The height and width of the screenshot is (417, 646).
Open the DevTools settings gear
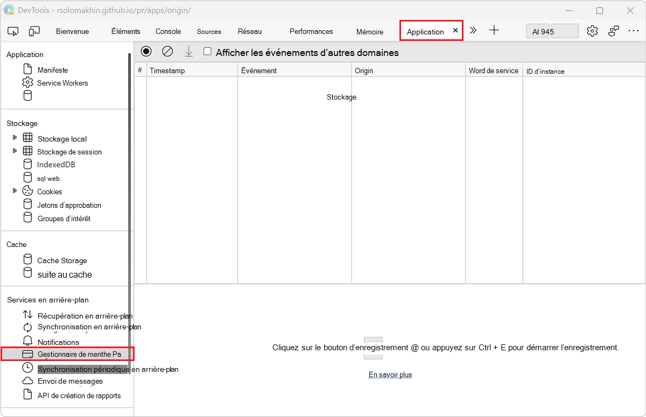point(592,31)
